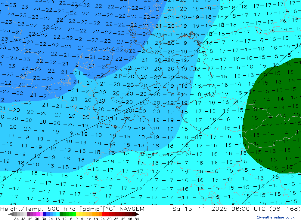
Task: Pick the bright yellow swatch above label 0
Action: [78, 214]
